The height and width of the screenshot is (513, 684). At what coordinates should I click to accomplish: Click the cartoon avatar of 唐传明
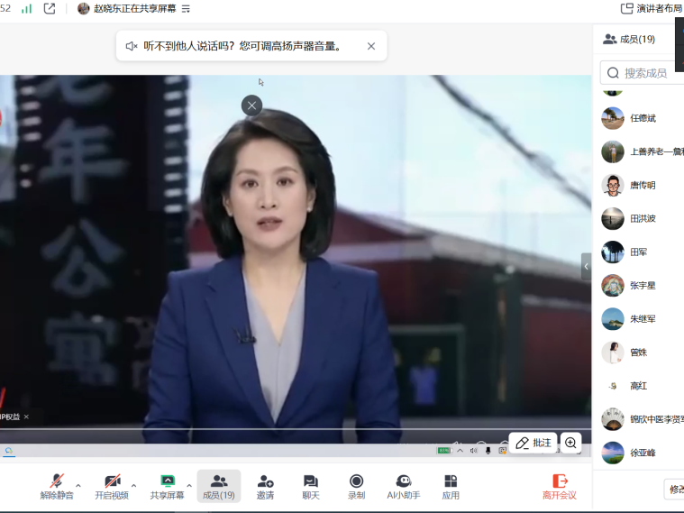tap(613, 185)
